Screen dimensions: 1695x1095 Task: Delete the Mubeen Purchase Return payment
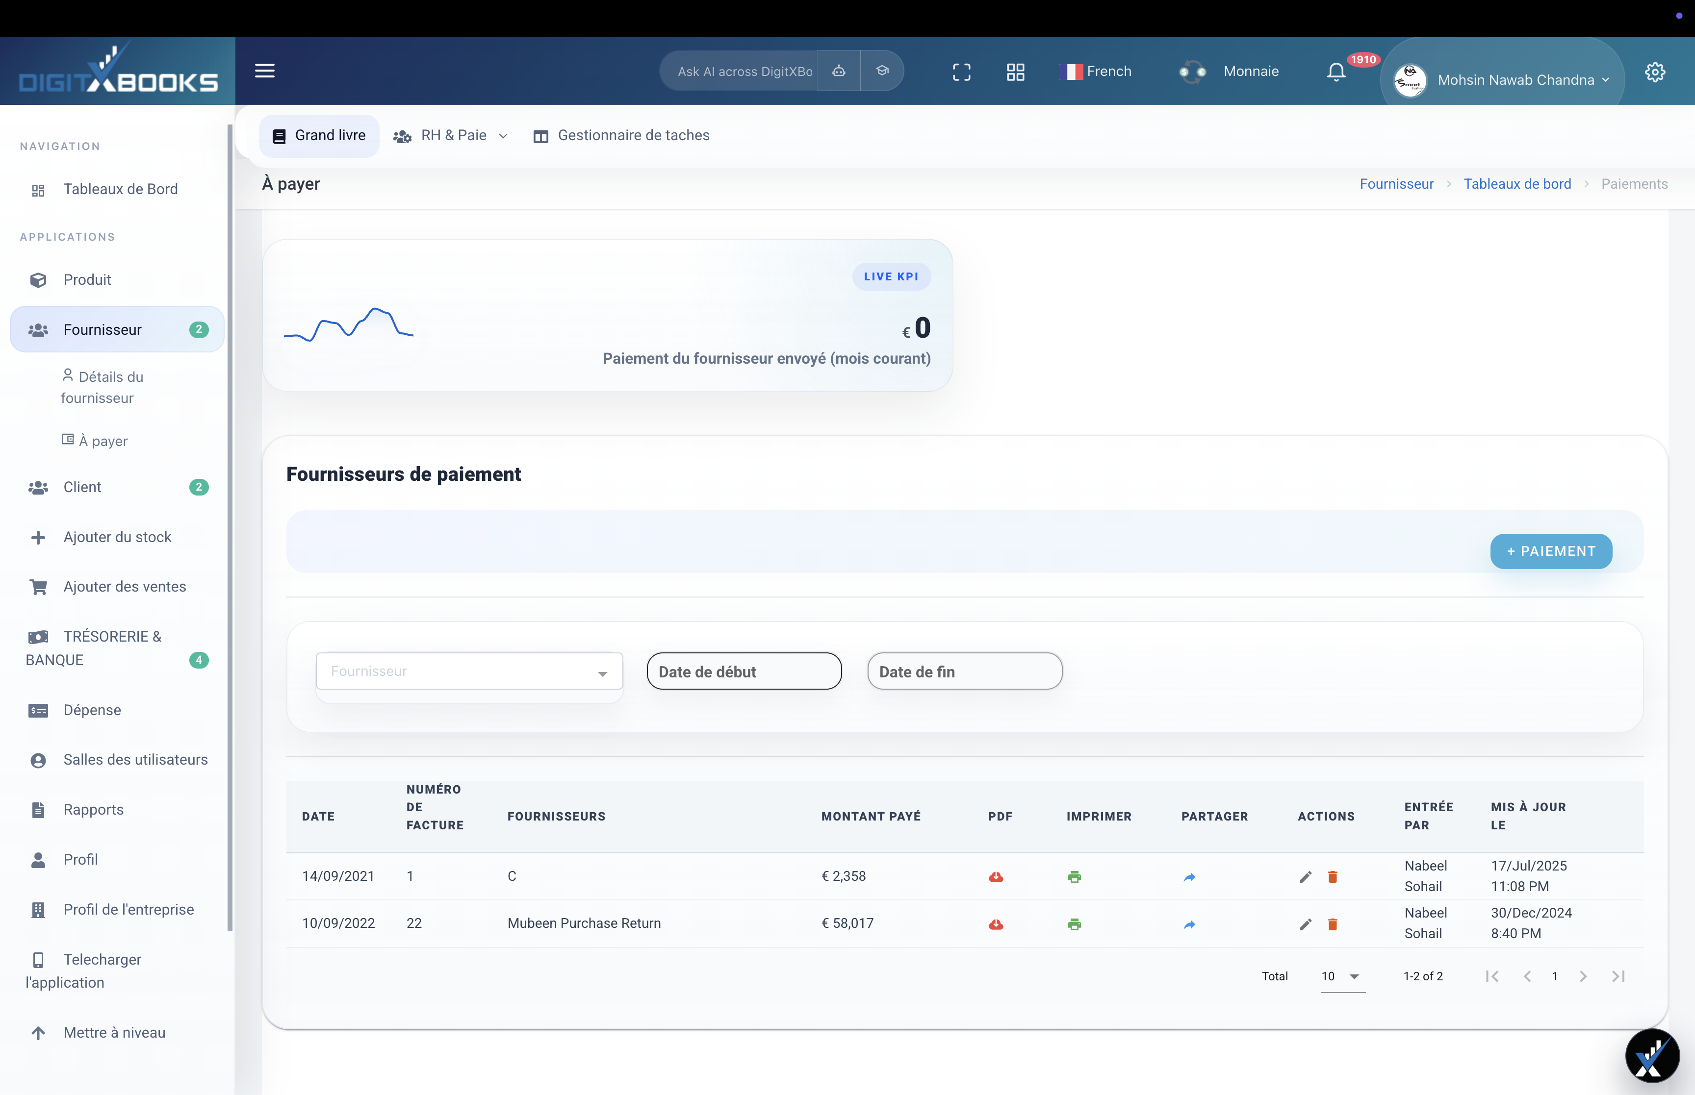point(1332,924)
